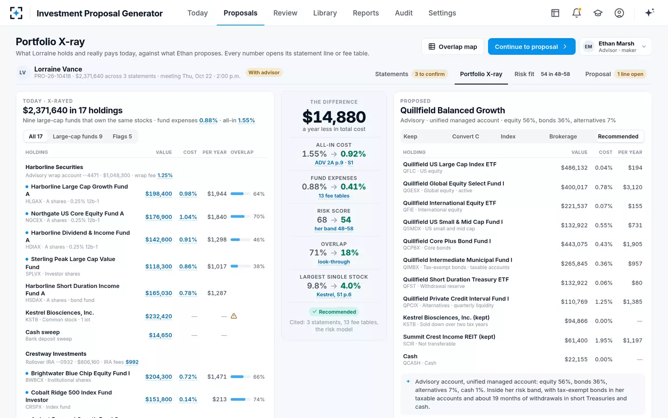This screenshot has width=668, height=418.
Task: Open the look-through overlap link
Action: pos(334,261)
